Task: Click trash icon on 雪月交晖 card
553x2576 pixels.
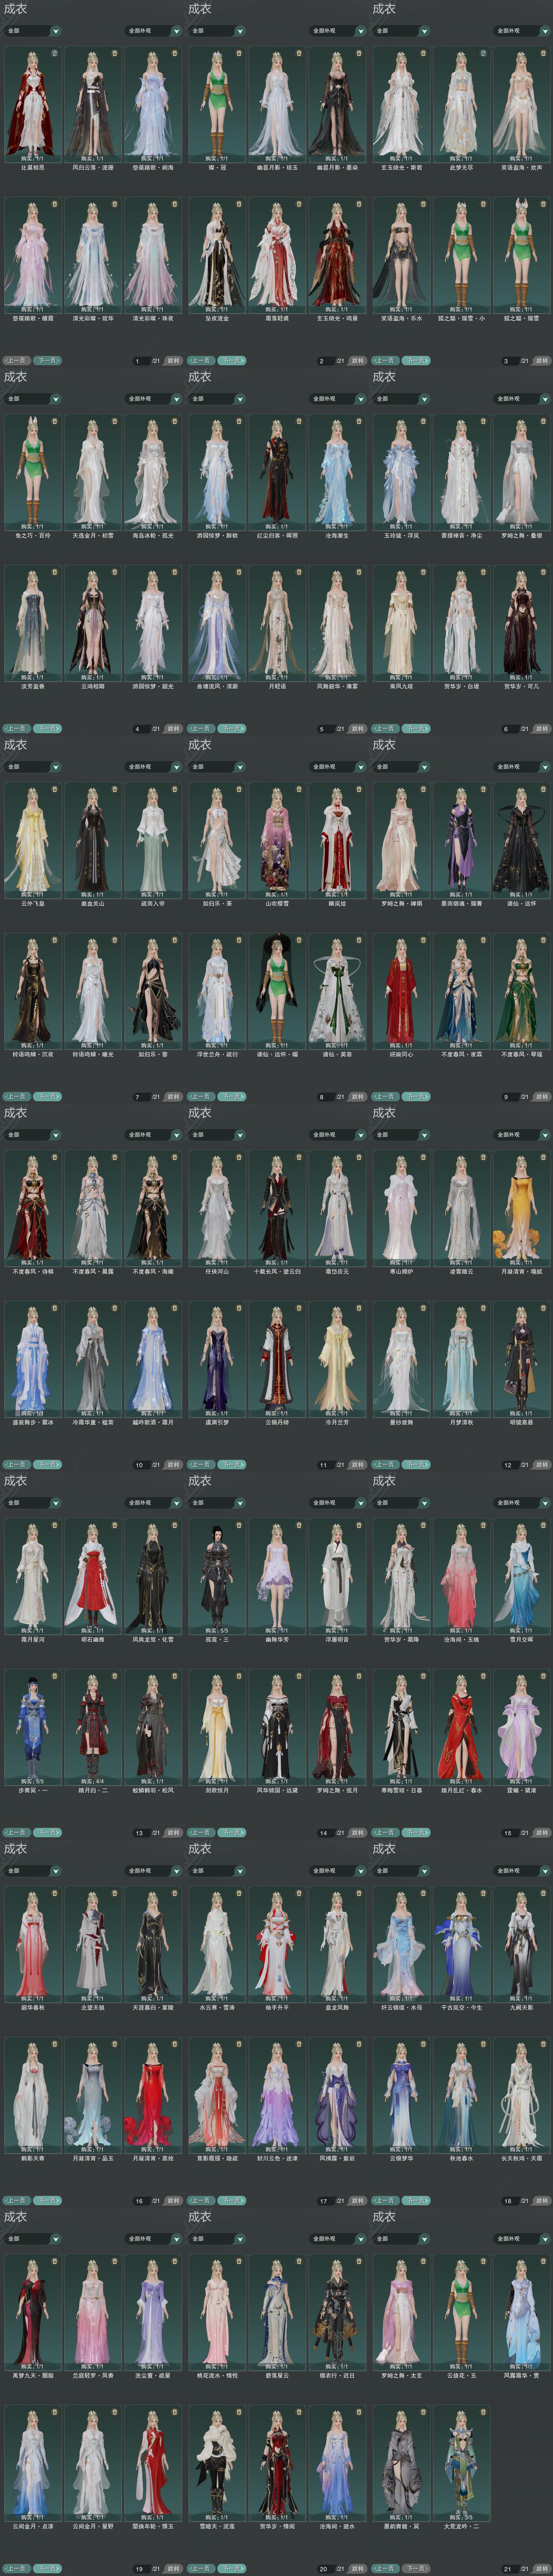Action: pos(543,1525)
